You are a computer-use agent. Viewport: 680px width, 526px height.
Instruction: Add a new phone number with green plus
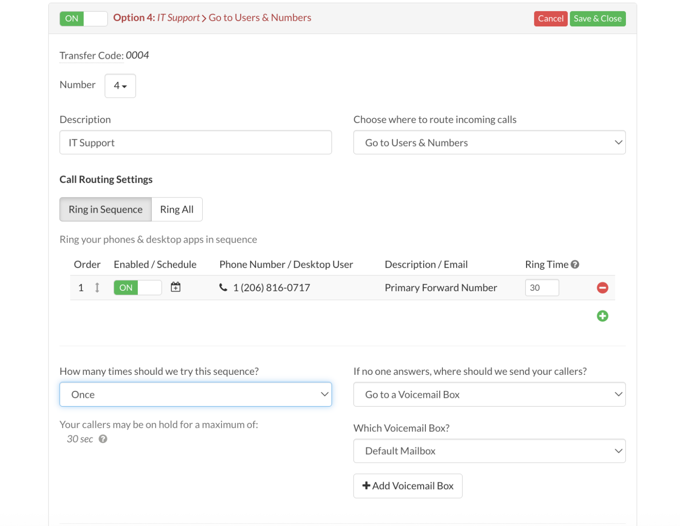(602, 316)
